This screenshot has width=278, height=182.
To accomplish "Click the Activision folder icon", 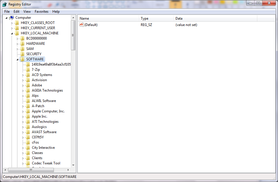I will coord(28,80).
